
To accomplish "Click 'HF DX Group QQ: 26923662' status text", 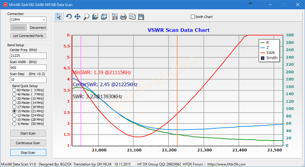I will (159, 164).
